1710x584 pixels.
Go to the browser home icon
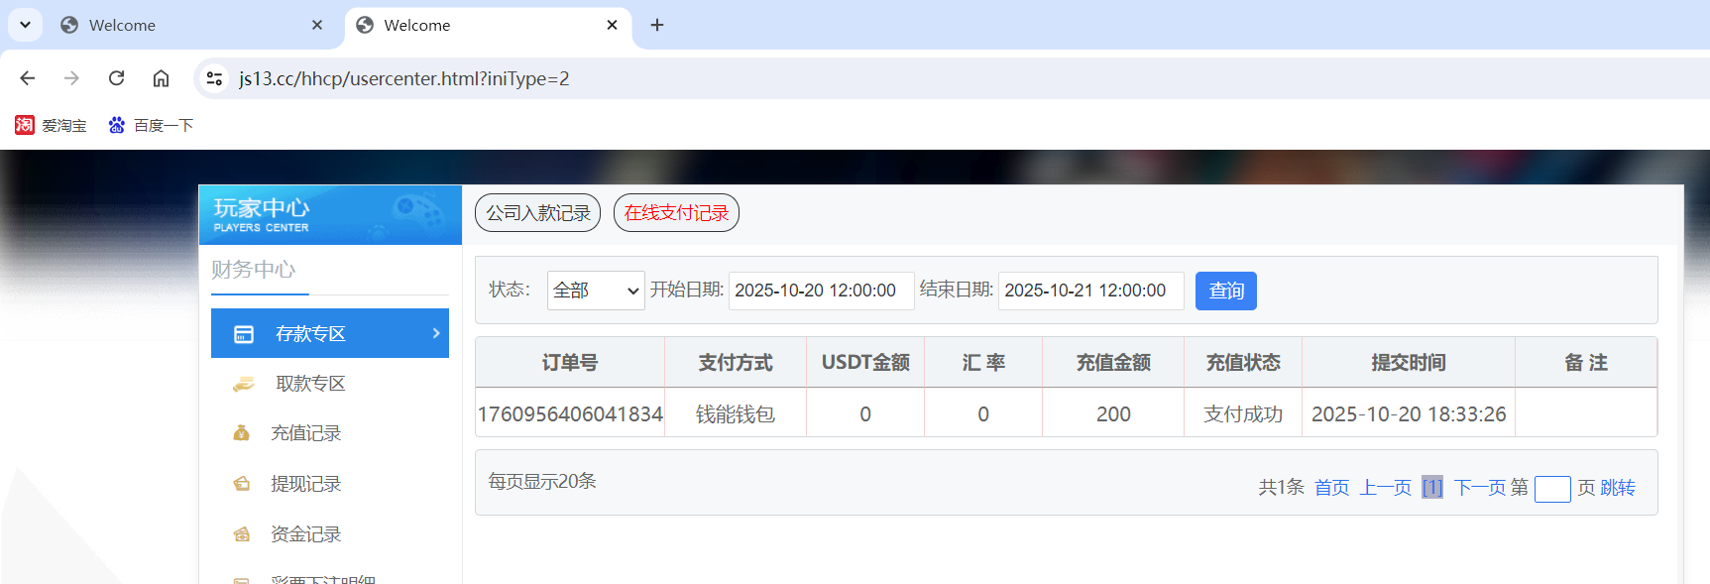[161, 78]
